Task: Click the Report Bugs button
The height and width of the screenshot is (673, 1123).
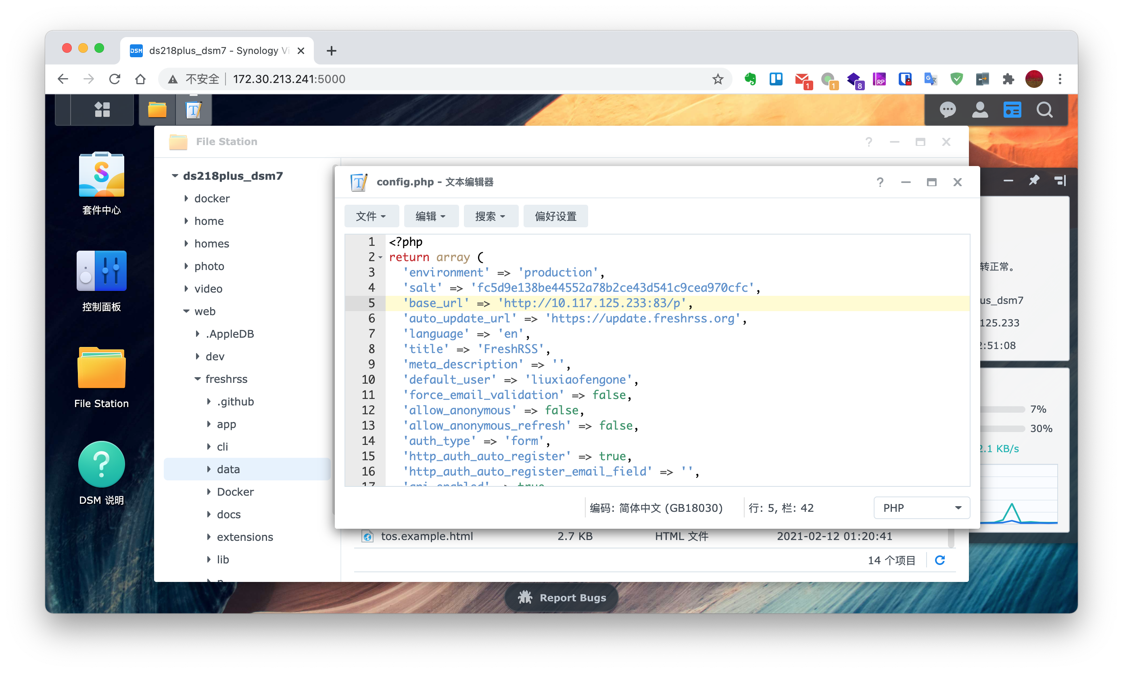Action: [561, 597]
